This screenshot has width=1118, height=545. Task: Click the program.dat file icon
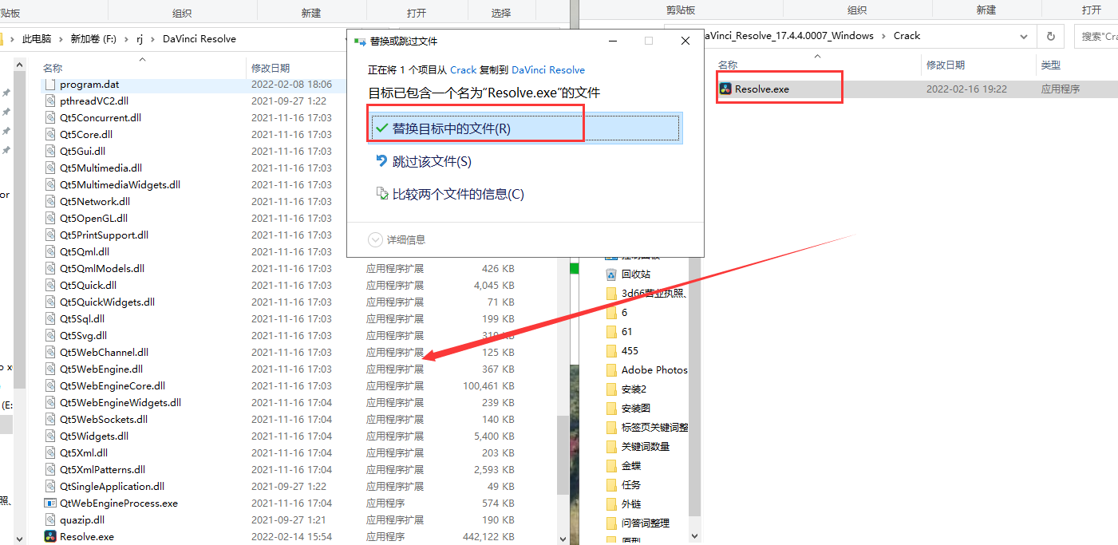(50, 85)
